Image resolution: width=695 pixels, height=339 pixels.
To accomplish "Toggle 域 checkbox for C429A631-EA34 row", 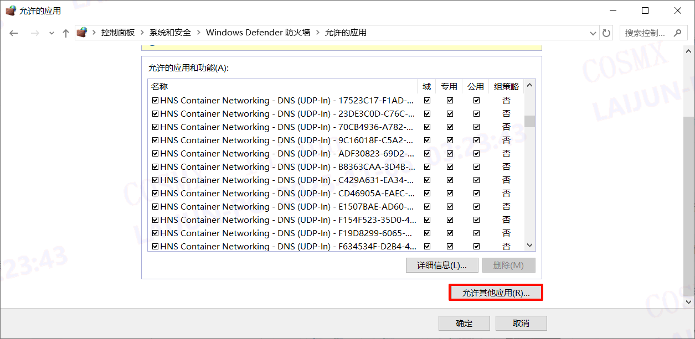I will pos(428,180).
